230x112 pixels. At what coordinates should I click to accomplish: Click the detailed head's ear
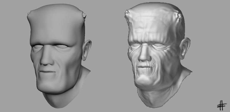coord(185,48)
